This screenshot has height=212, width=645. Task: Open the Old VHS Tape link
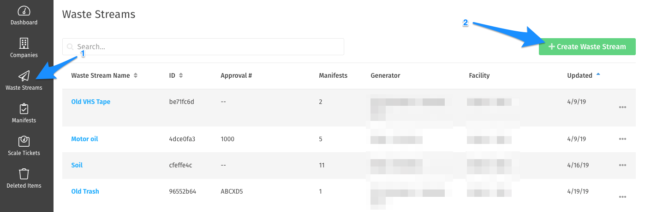click(x=90, y=102)
